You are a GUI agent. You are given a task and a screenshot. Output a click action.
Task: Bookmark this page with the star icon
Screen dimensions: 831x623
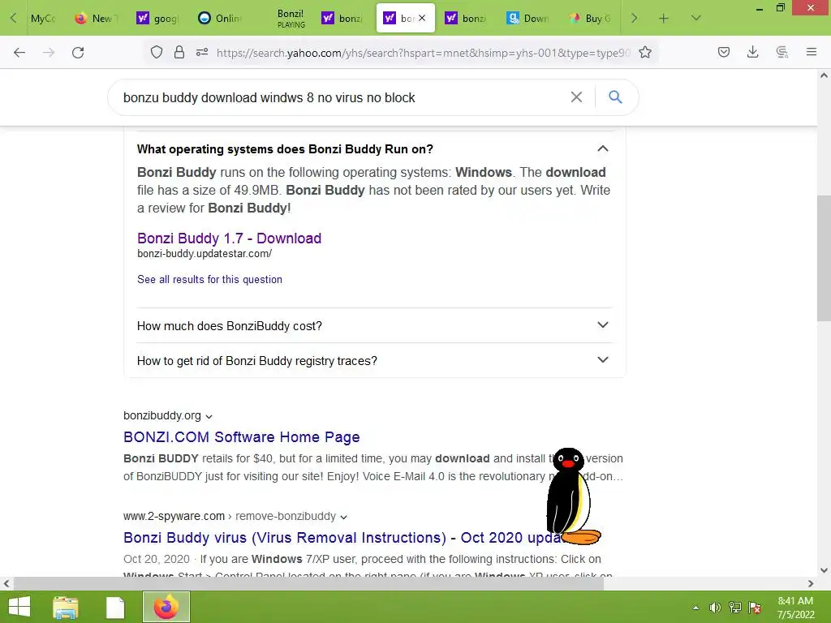coord(645,52)
